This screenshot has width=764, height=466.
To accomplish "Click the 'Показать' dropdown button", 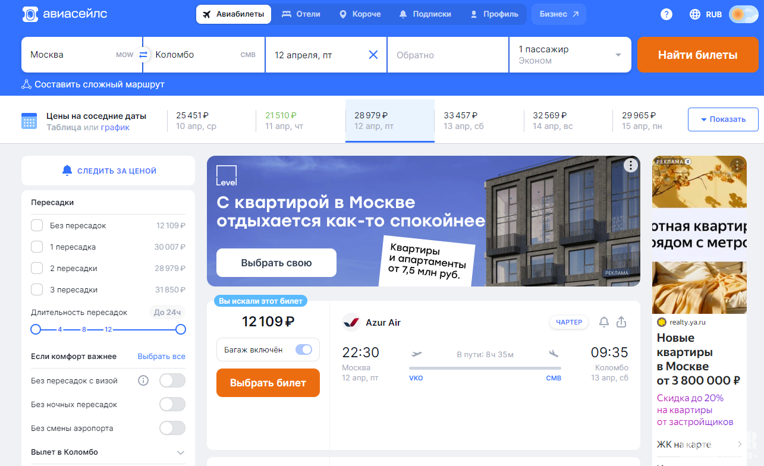I will (x=723, y=119).
